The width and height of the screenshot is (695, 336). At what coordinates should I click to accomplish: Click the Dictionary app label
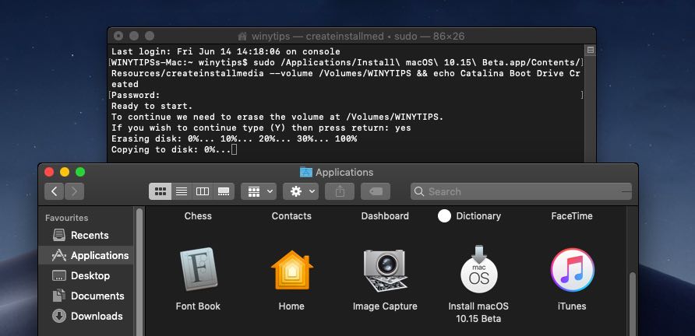coord(478,216)
